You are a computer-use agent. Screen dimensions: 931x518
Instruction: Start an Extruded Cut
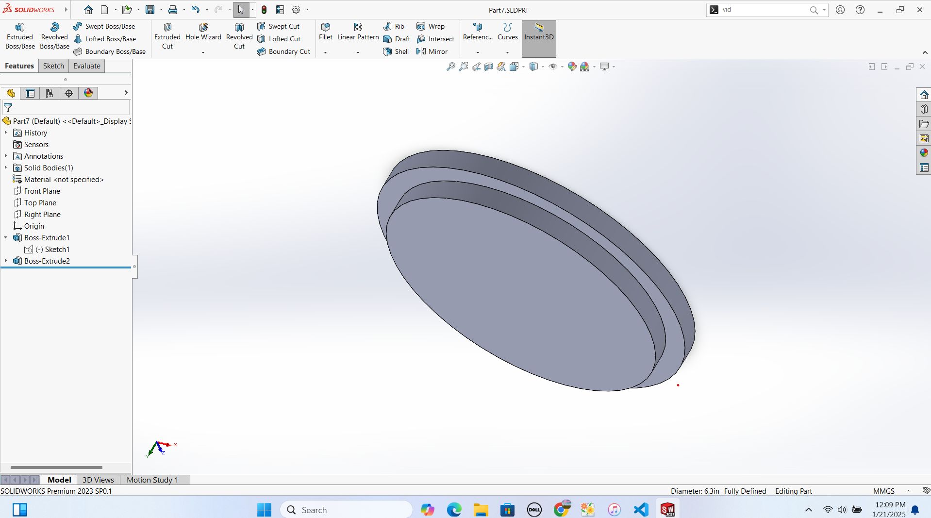(x=167, y=36)
